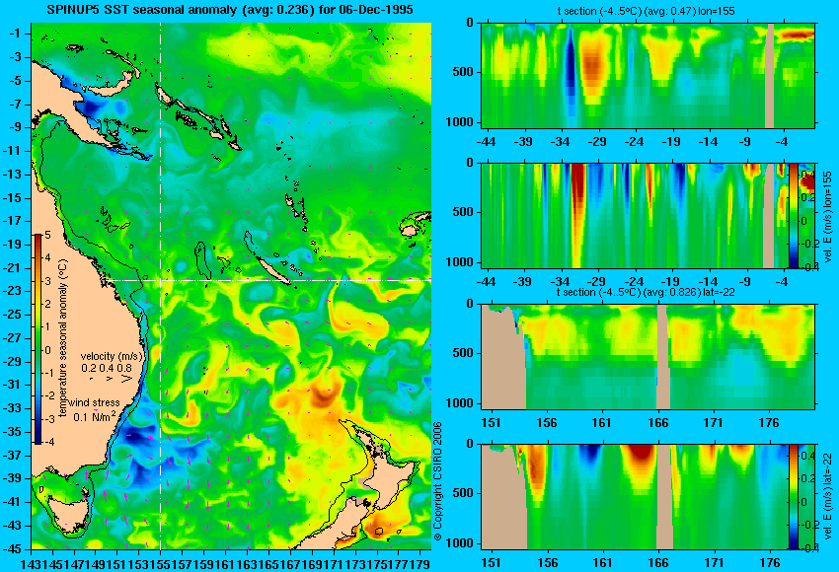Click the '5' tick on the temperature color bar
The width and height of the screenshot is (839, 572).
47,236
